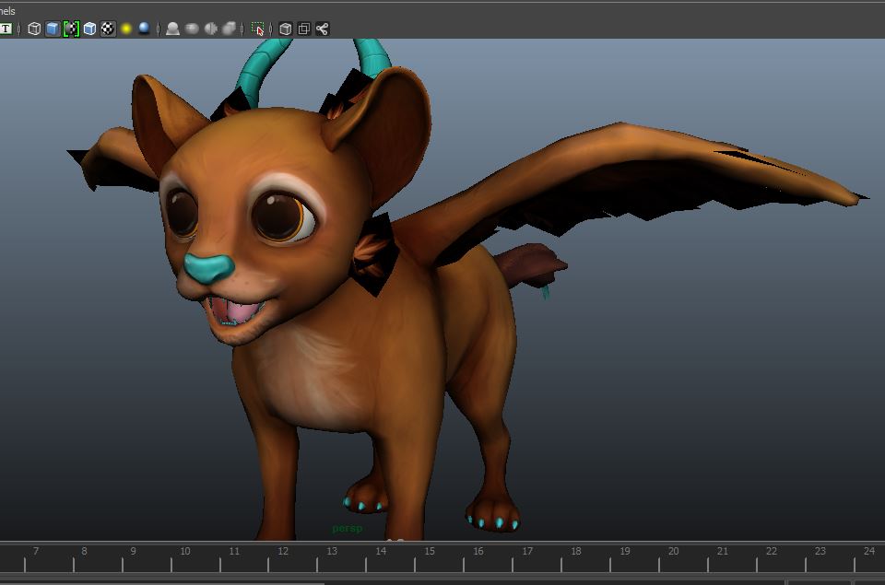Toggle X-Ray Active Components icon
Image resolution: width=885 pixels, height=585 pixels.
click(x=304, y=29)
